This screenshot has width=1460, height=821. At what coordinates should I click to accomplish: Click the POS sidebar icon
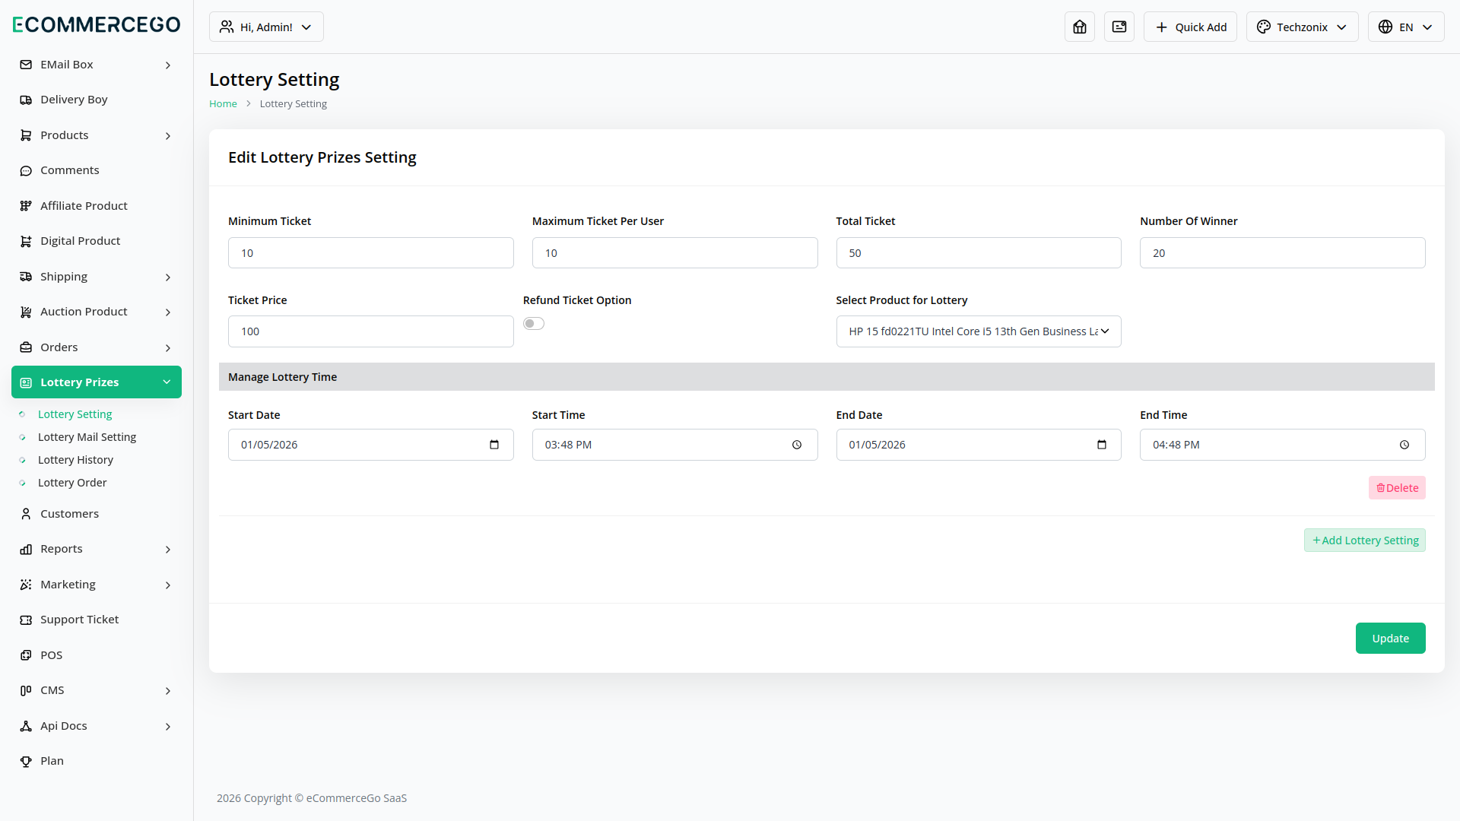pos(26,655)
